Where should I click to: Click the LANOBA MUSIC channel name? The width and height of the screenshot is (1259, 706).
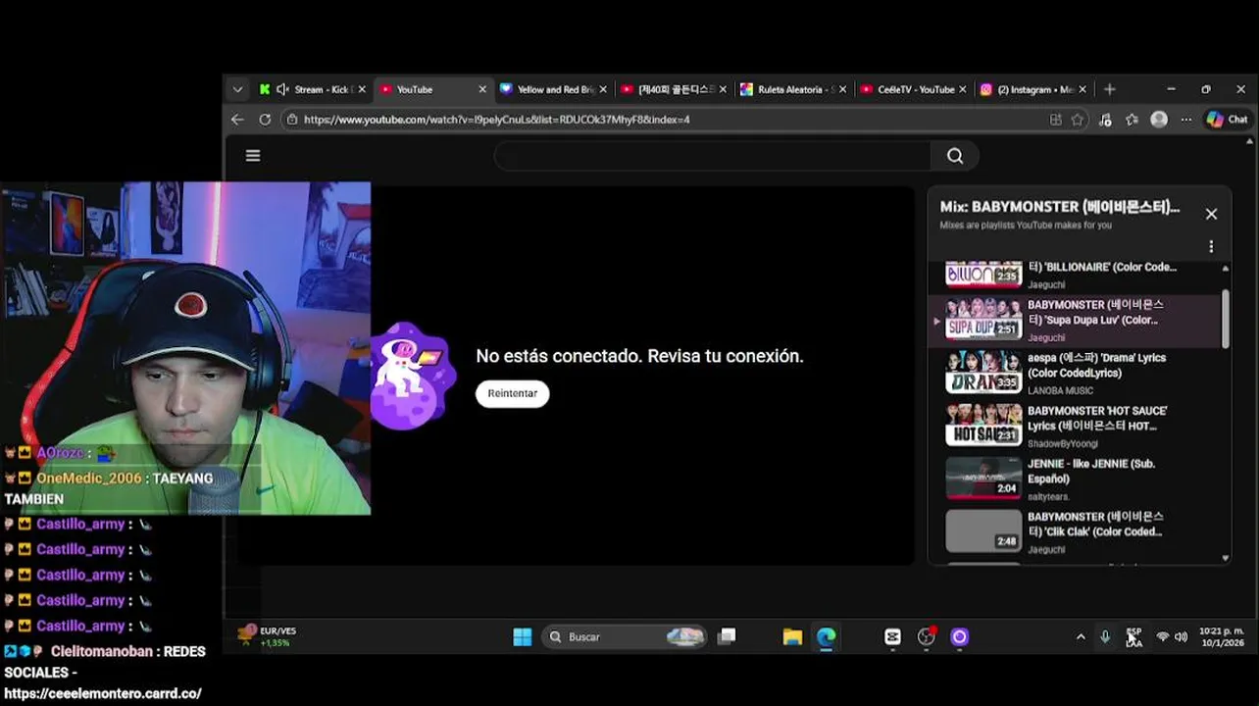[x=1062, y=391]
